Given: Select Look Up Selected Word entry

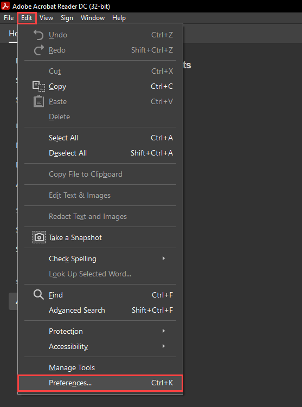Looking at the screenshot, I should (100, 274).
